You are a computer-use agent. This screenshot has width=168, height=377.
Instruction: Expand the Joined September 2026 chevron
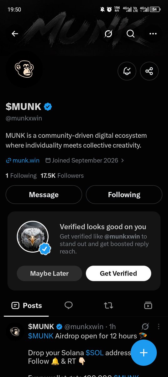(x=122, y=160)
